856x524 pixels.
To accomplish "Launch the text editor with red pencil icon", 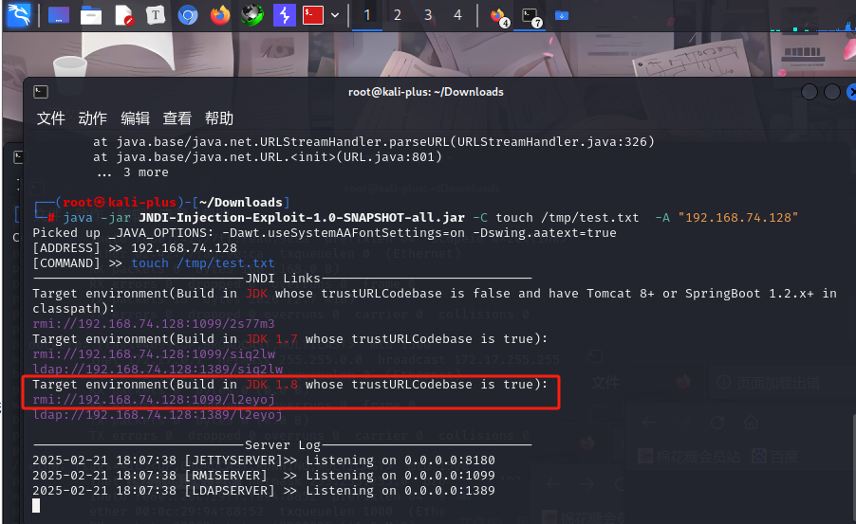I will 124,15.
